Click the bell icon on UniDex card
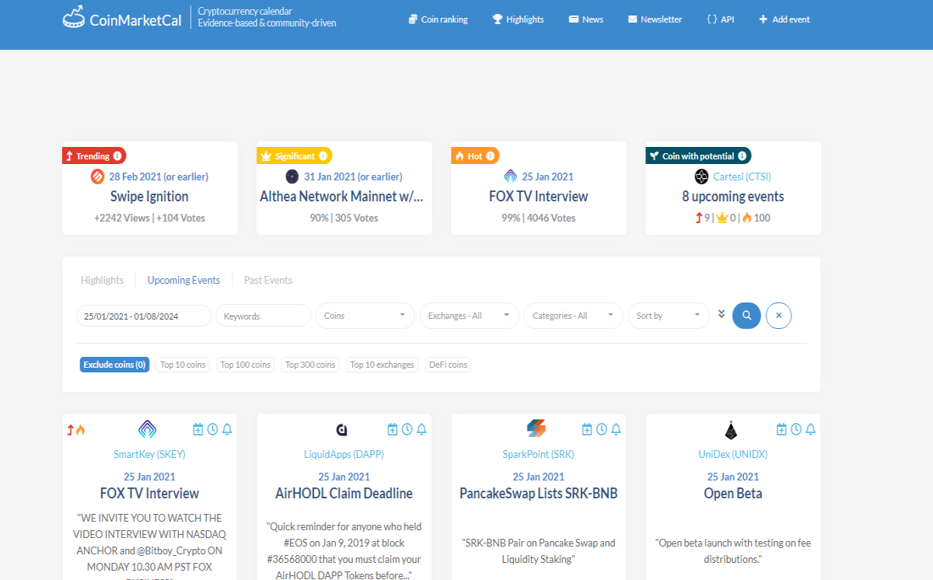 810,429
